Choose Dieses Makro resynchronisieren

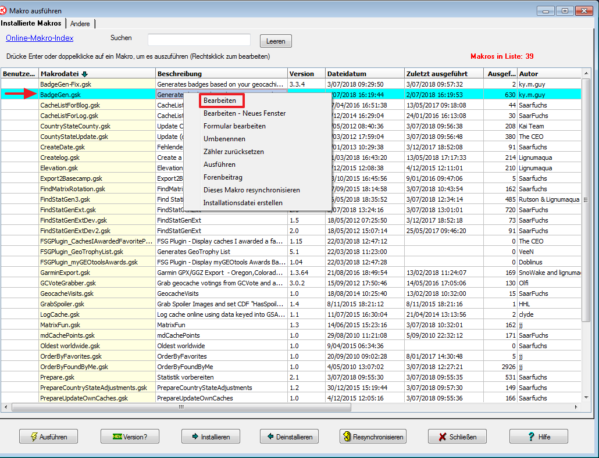[252, 190]
